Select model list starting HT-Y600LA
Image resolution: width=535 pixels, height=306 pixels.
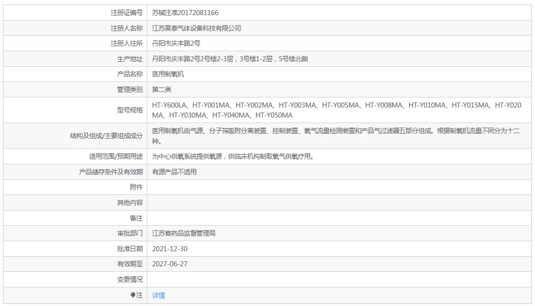[337, 110]
